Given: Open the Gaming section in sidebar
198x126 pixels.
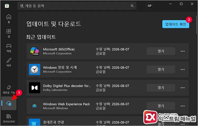Looking at the screenshot, I should click(x=9, y=48).
